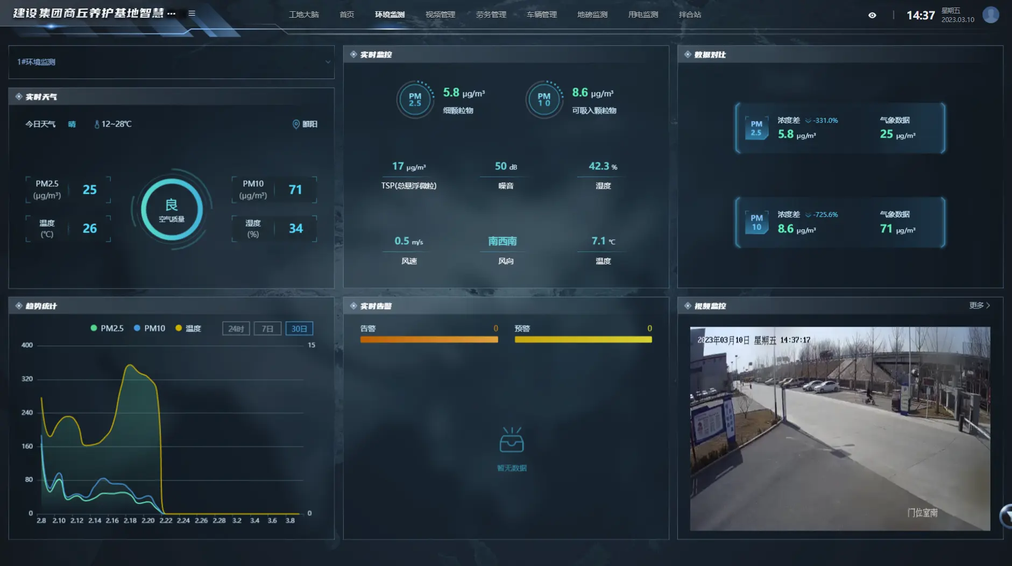
Task: Open the hamburger menu beside the title
Action: pos(192,13)
